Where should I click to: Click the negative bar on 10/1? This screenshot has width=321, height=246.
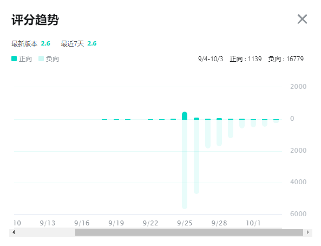click(253, 123)
